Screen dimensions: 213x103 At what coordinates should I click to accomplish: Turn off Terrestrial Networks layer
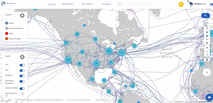tap(22, 81)
